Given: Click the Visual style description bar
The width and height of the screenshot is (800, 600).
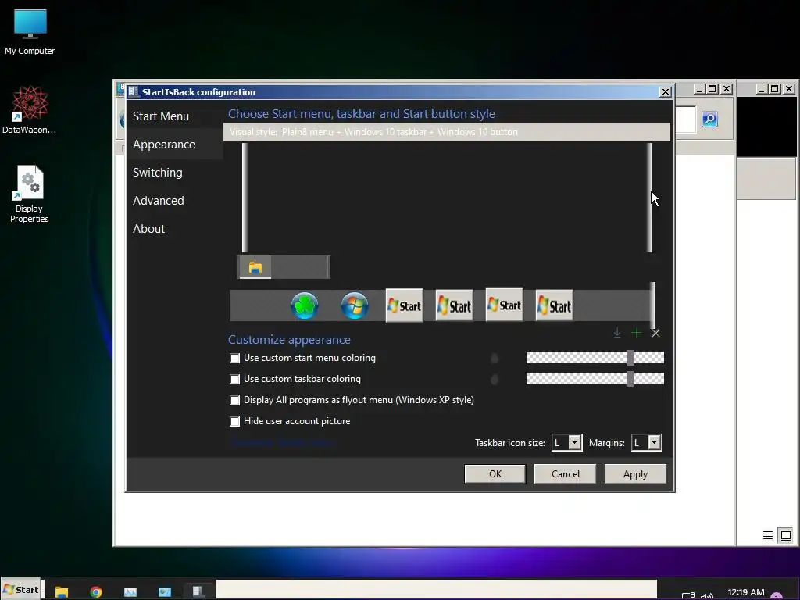Looking at the screenshot, I should (x=447, y=132).
